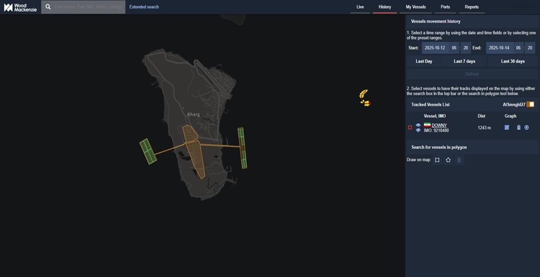Click the Extended search link
Viewport: 540px width, 277px height.
coord(144,7)
